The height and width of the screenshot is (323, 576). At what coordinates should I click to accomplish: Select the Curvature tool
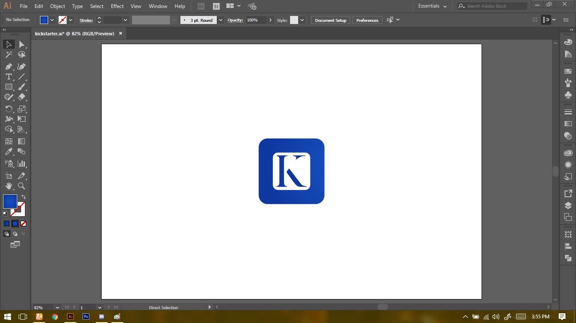[22, 66]
